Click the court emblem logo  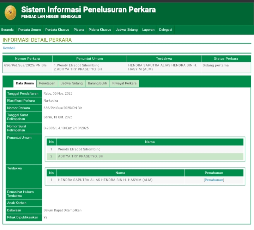[10, 13]
